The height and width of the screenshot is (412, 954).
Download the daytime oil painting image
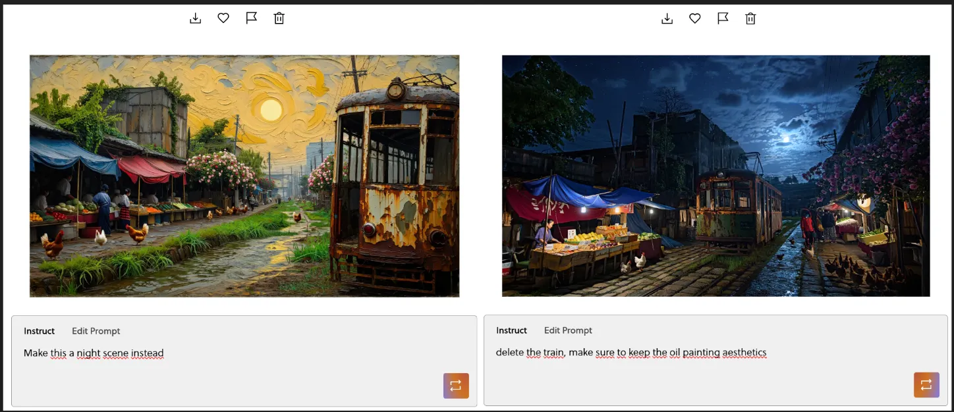coord(195,18)
